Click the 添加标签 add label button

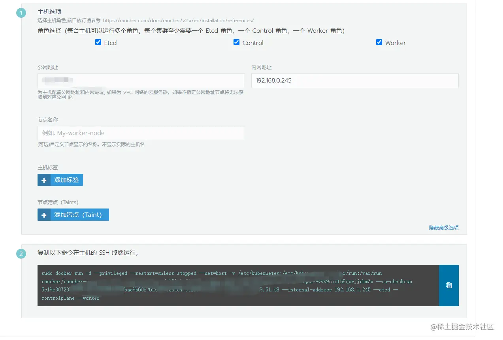(60, 180)
